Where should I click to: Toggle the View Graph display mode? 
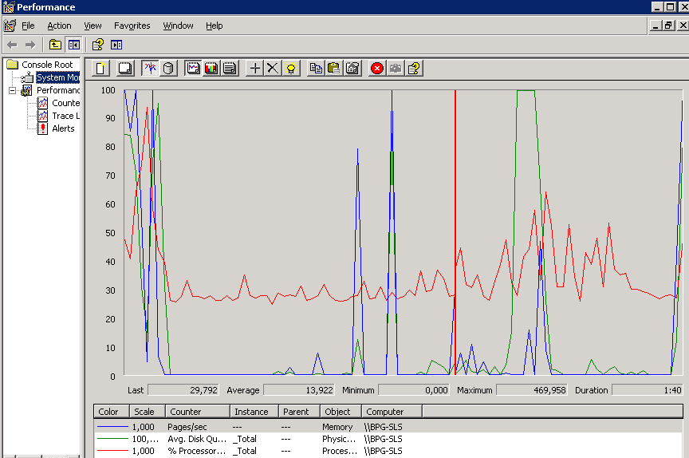click(x=193, y=69)
